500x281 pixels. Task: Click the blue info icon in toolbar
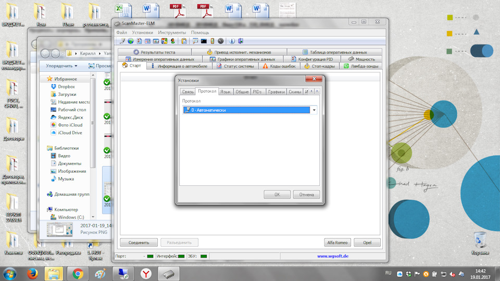click(x=232, y=41)
